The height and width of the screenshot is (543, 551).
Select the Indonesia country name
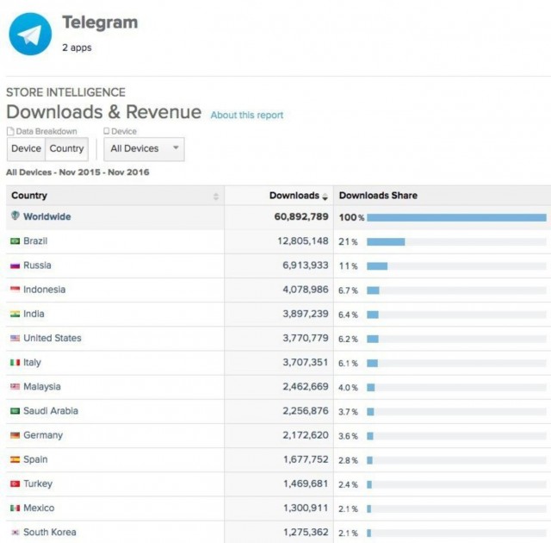pos(44,290)
